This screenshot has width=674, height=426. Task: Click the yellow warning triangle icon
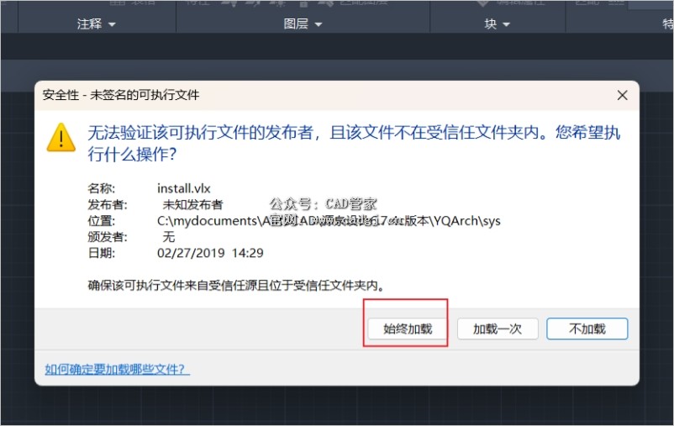click(x=61, y=138)
